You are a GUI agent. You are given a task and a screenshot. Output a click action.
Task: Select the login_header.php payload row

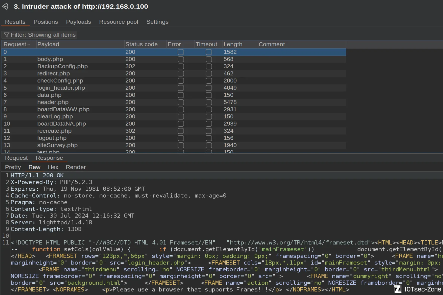pyautogui.click(x=174, y=88)
